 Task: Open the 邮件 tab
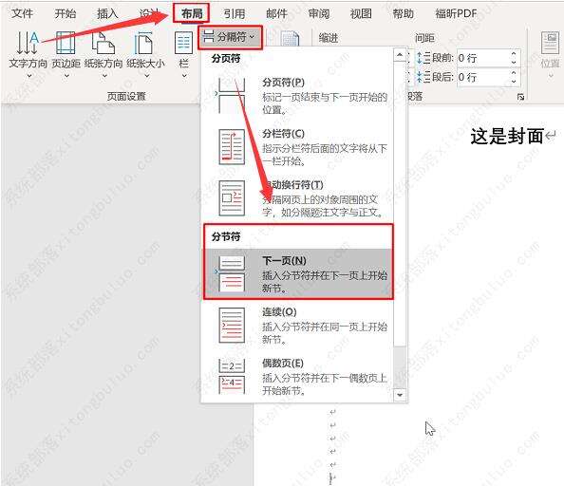(276, 13)
